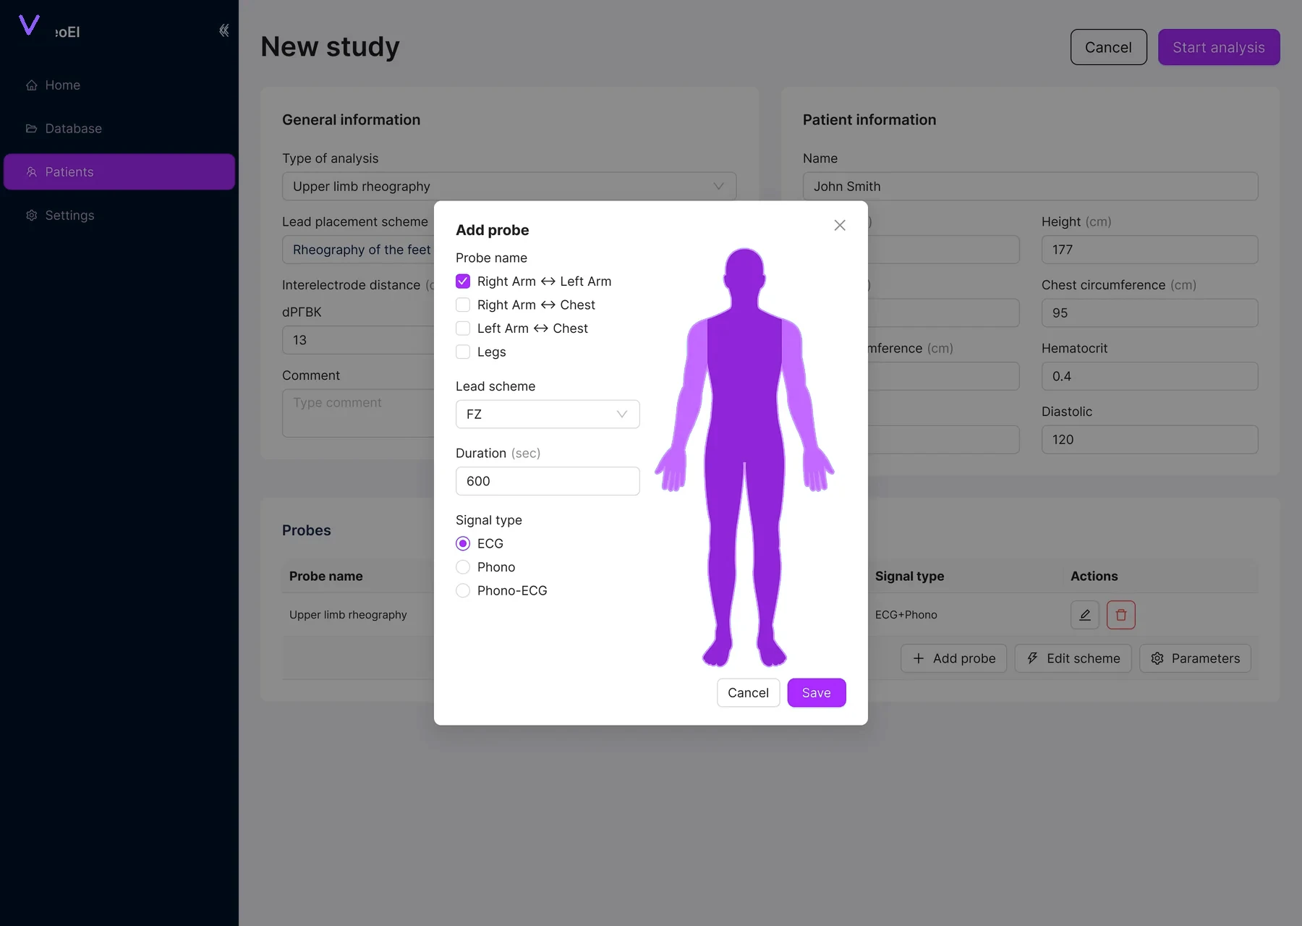1302x926 pixels.
Task: Click the Height field showing 177
Action: 1149,250
